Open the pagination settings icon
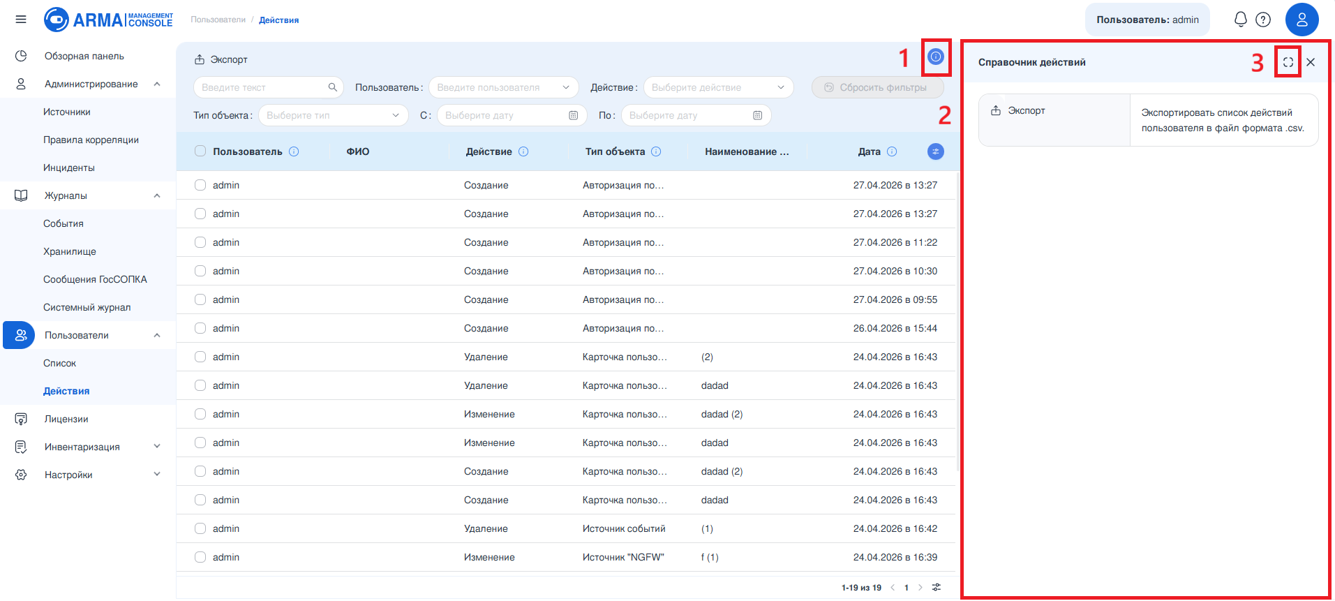The image size is (1335, 601). 937,587
